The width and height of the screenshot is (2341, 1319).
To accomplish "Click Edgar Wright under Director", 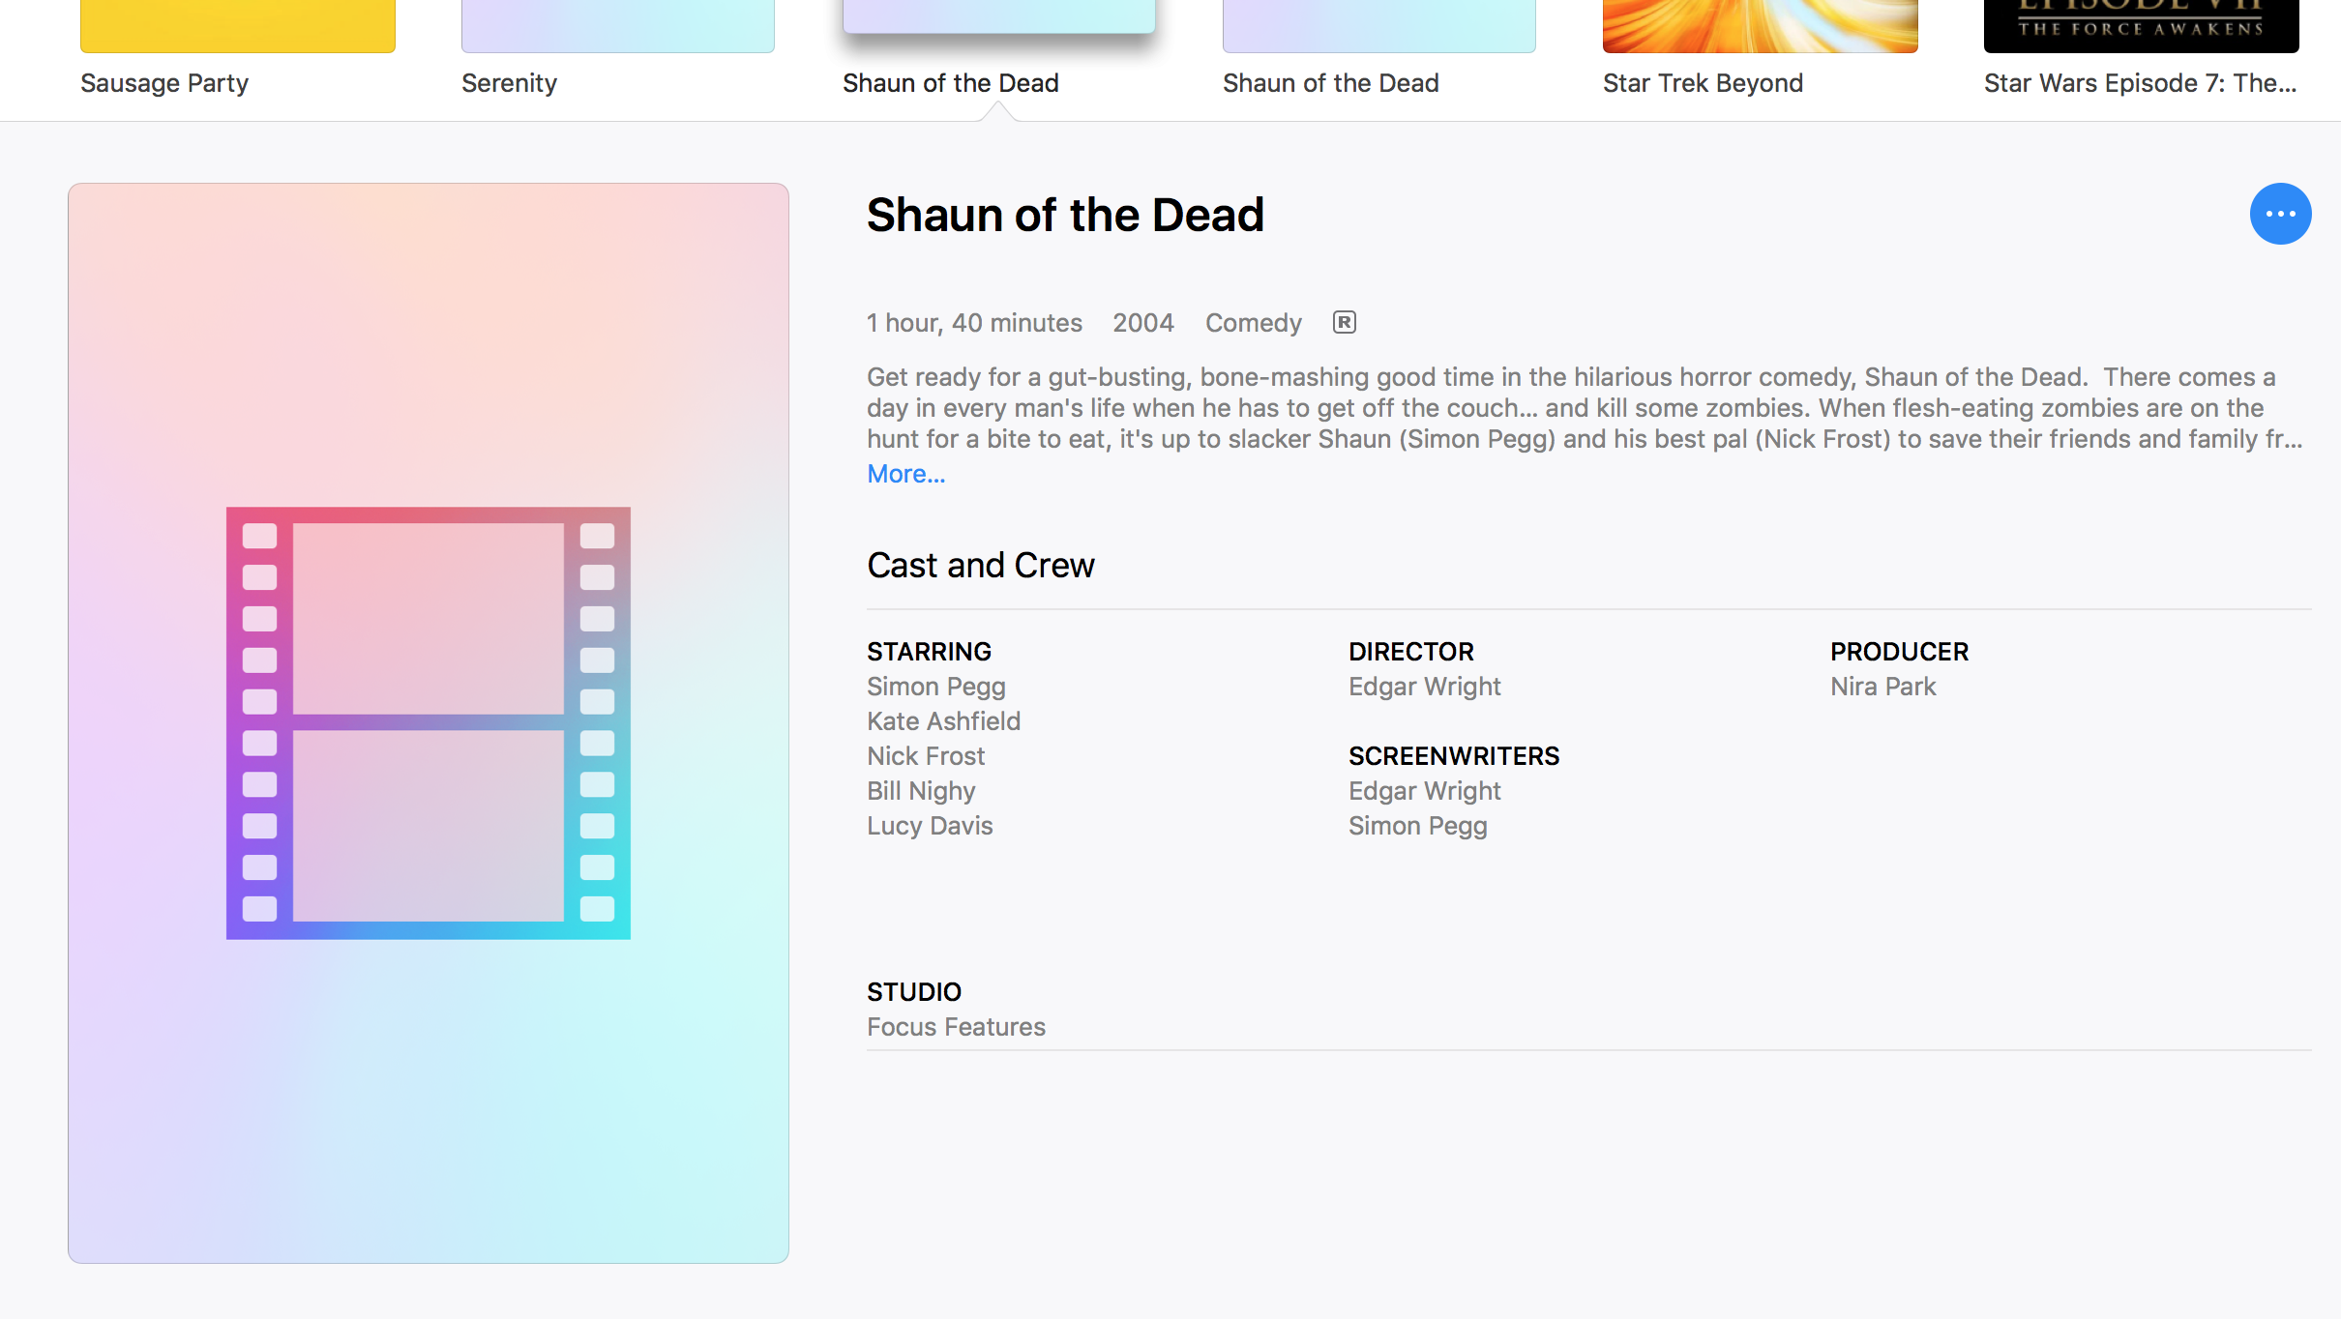I will point(1424,687).
